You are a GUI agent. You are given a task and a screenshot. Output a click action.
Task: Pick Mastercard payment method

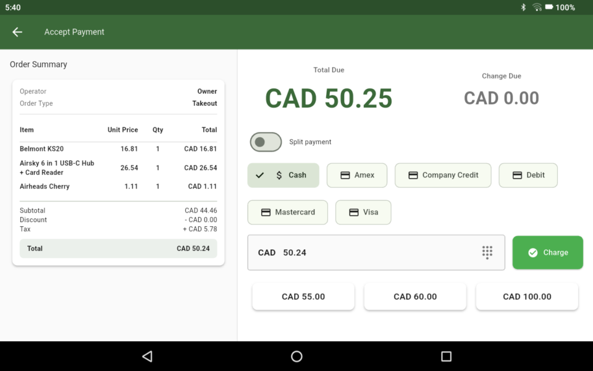[x=287, y=212]
